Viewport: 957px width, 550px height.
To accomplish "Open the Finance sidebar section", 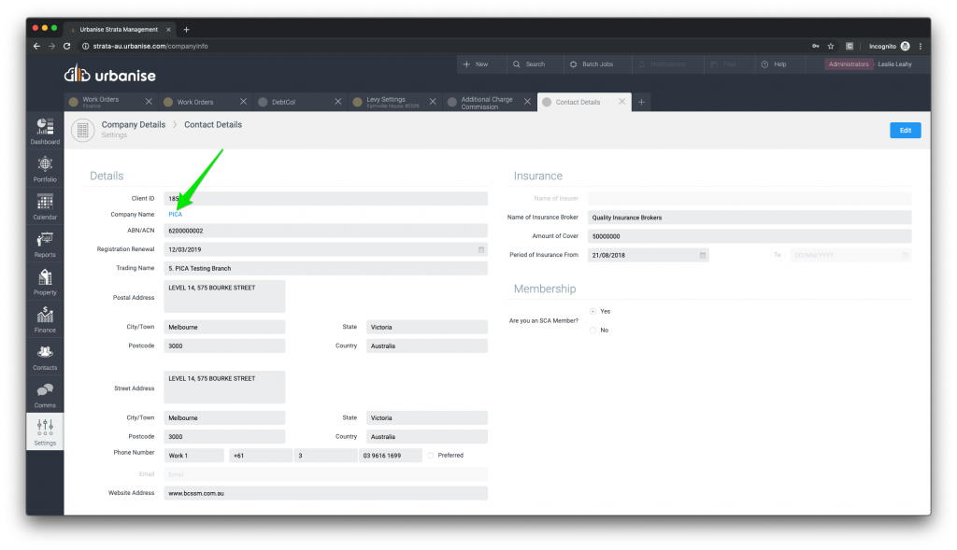I will (x=45, y=319).
